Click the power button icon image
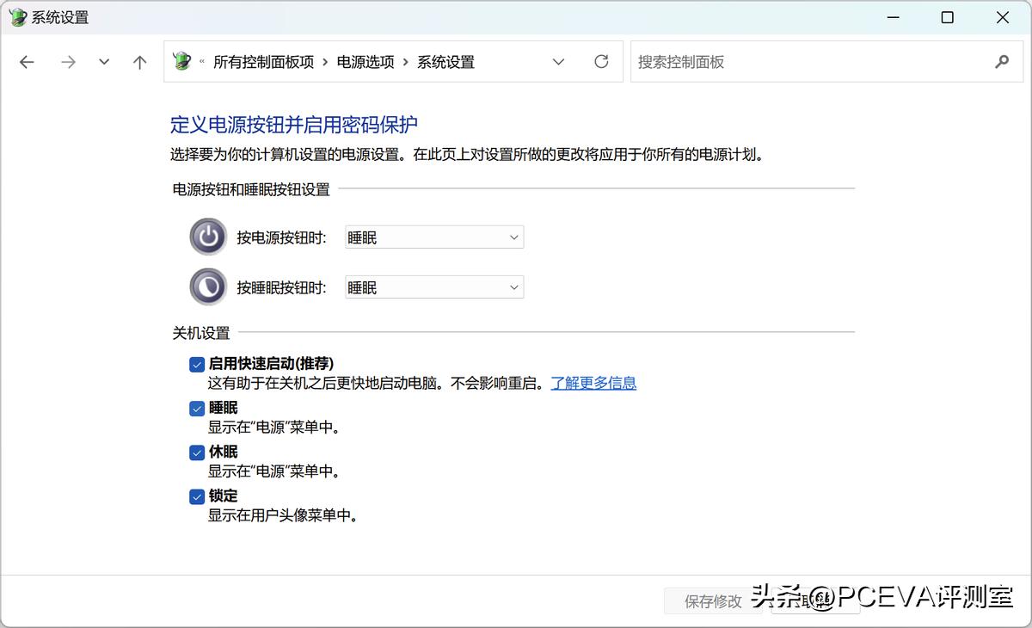The image size is (1032, 628). [x=207, y=237]
